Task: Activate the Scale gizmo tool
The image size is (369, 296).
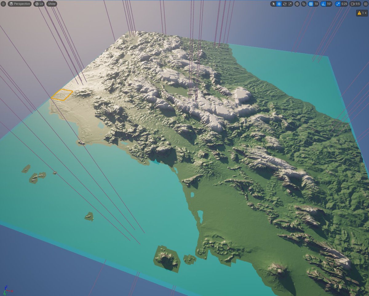Action: click(290, 4)
